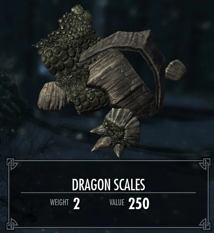This screenshot has width=214, height=233.
Task: Click the spiked claw piece of the model
Action: click(x=116, y=132)
